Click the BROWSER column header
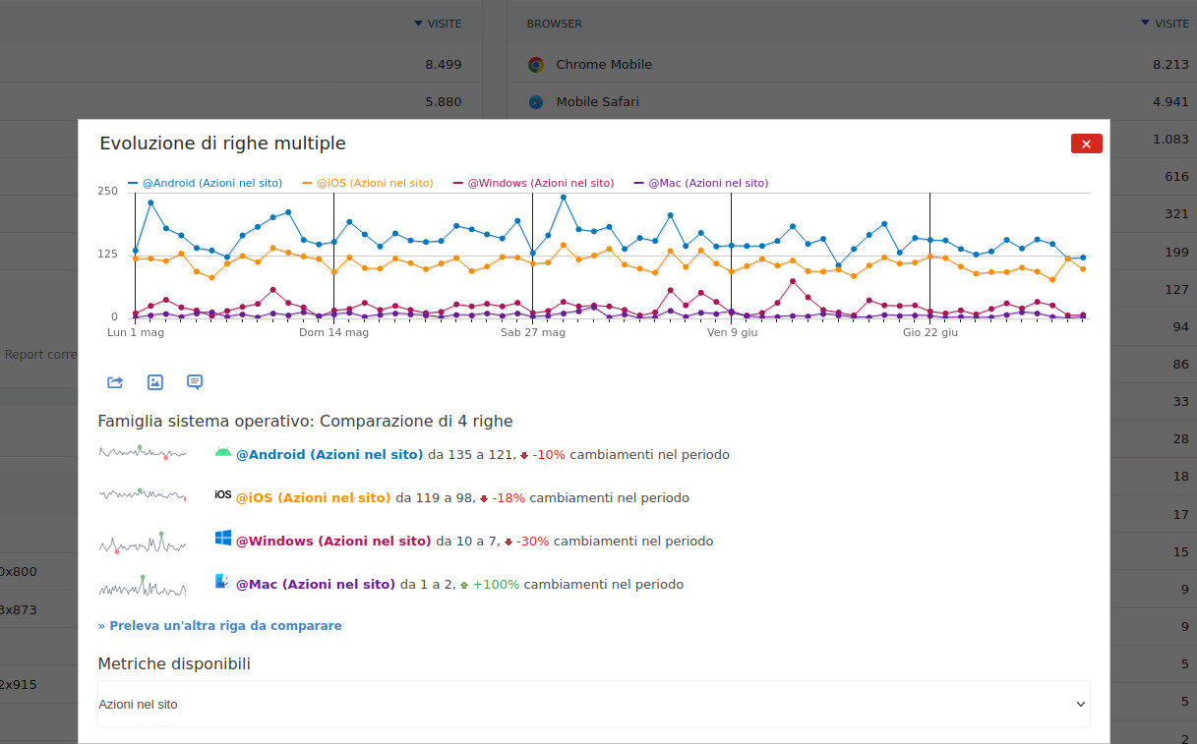The height and width of the screenshot is (744, 1197). pos(554,24)
